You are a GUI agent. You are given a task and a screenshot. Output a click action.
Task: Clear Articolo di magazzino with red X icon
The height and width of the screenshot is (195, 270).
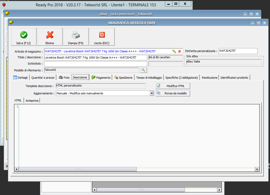coord(179,51)
